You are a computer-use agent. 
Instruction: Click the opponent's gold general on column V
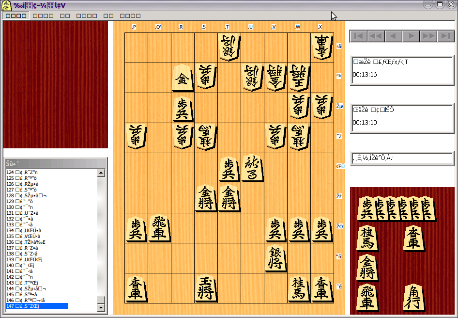coord(276,78)
